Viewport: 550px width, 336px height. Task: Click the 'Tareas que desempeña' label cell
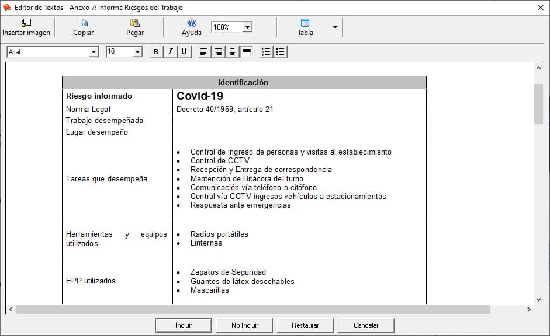tap(117, 179)
